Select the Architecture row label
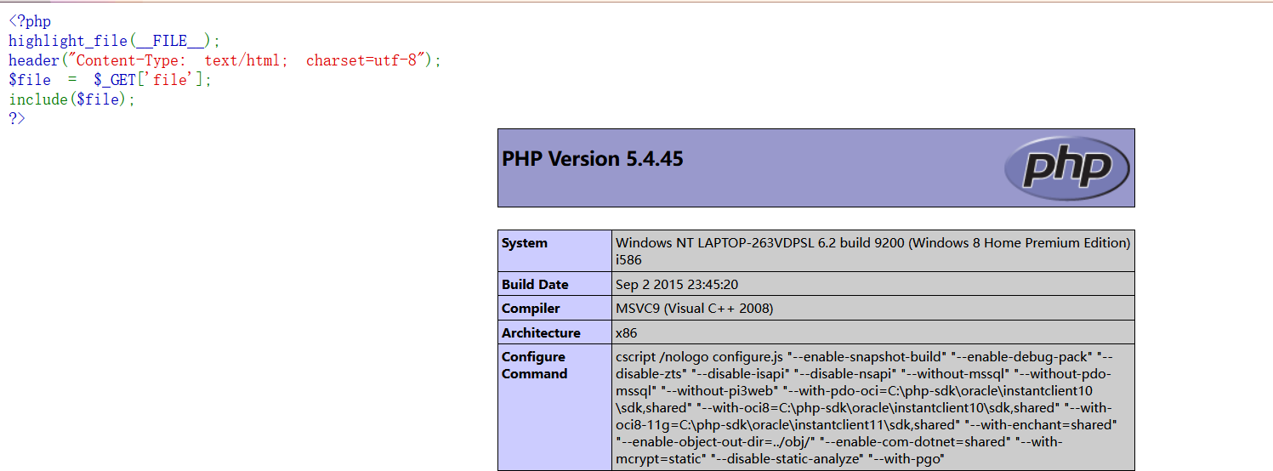1273x471 pixels. pyautogui.click(x=541, y=332)
